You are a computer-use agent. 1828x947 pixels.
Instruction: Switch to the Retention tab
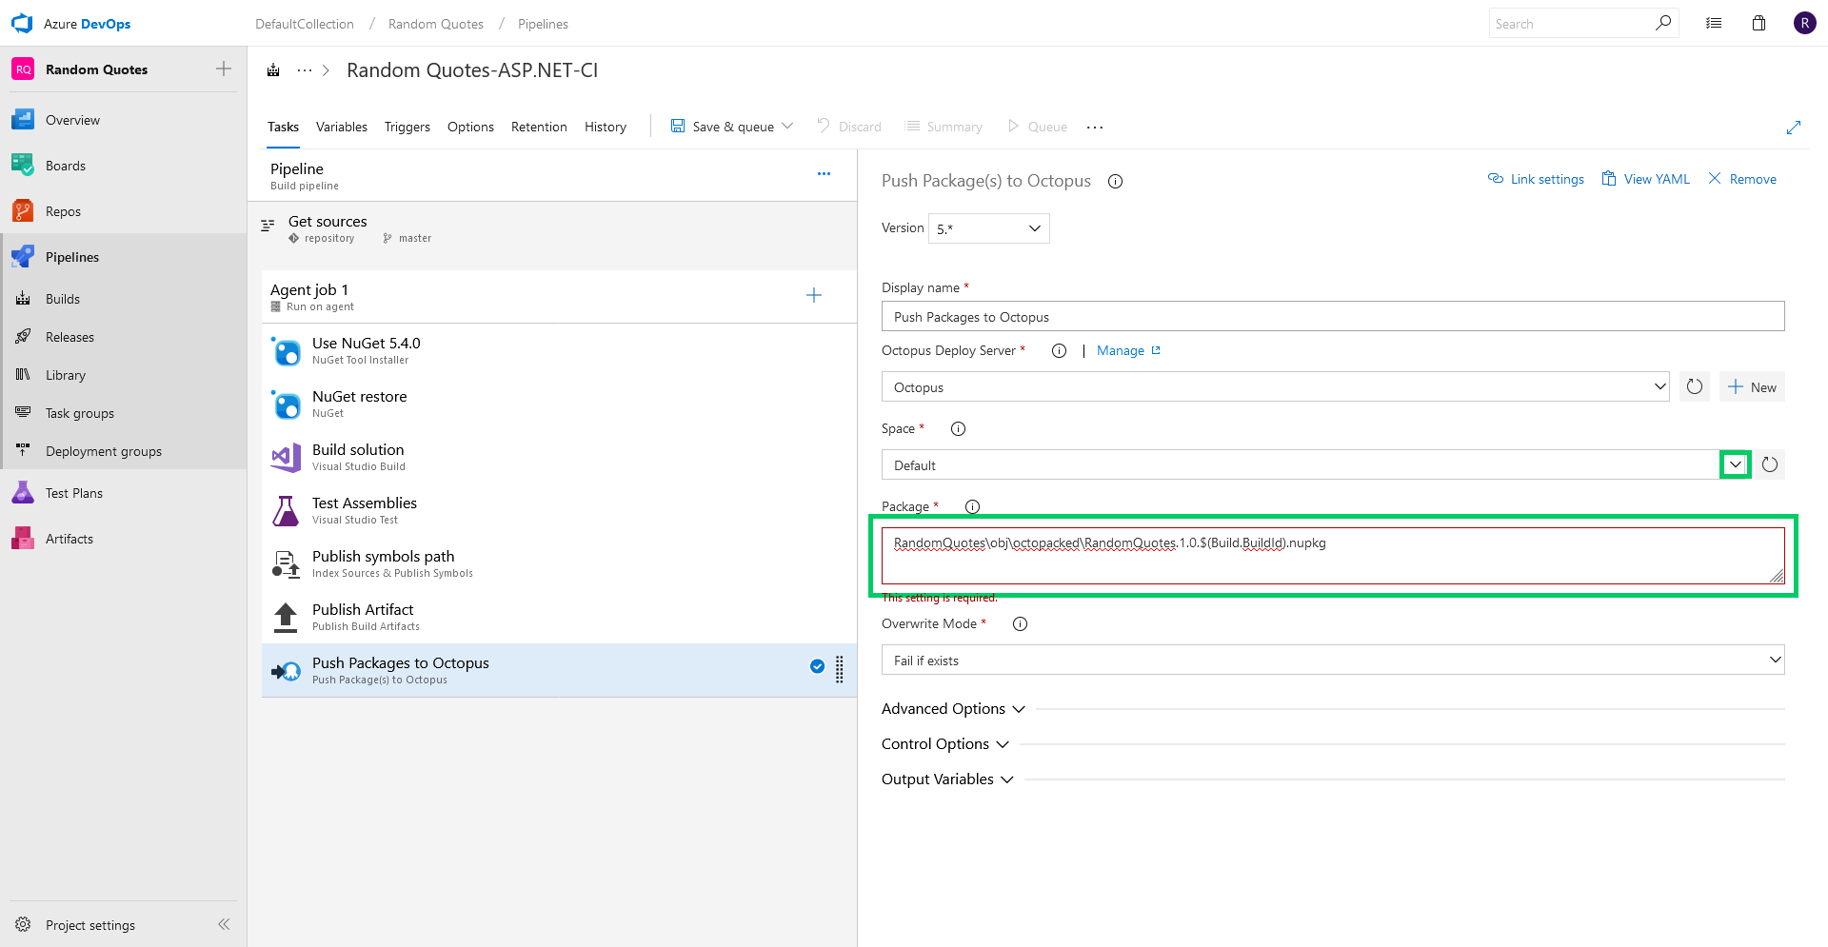click(539, 127)
